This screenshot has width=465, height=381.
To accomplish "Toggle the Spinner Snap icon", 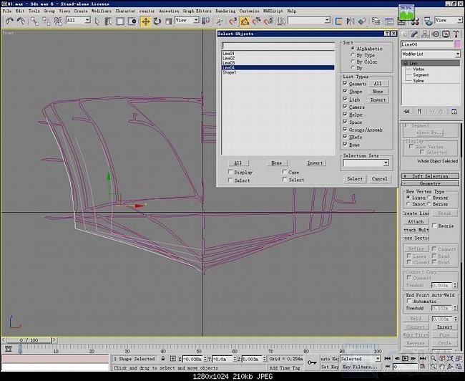I will point(268,21).
